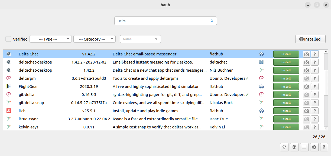Image resolution: width=331 pixels, height=156 pixels.
Task: Click the search magnifier icon in the search box
Action: [212, 21]
